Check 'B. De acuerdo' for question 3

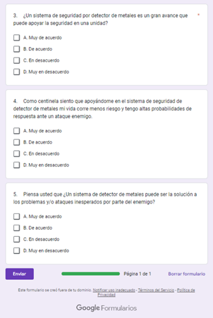(x=17, y=49)
